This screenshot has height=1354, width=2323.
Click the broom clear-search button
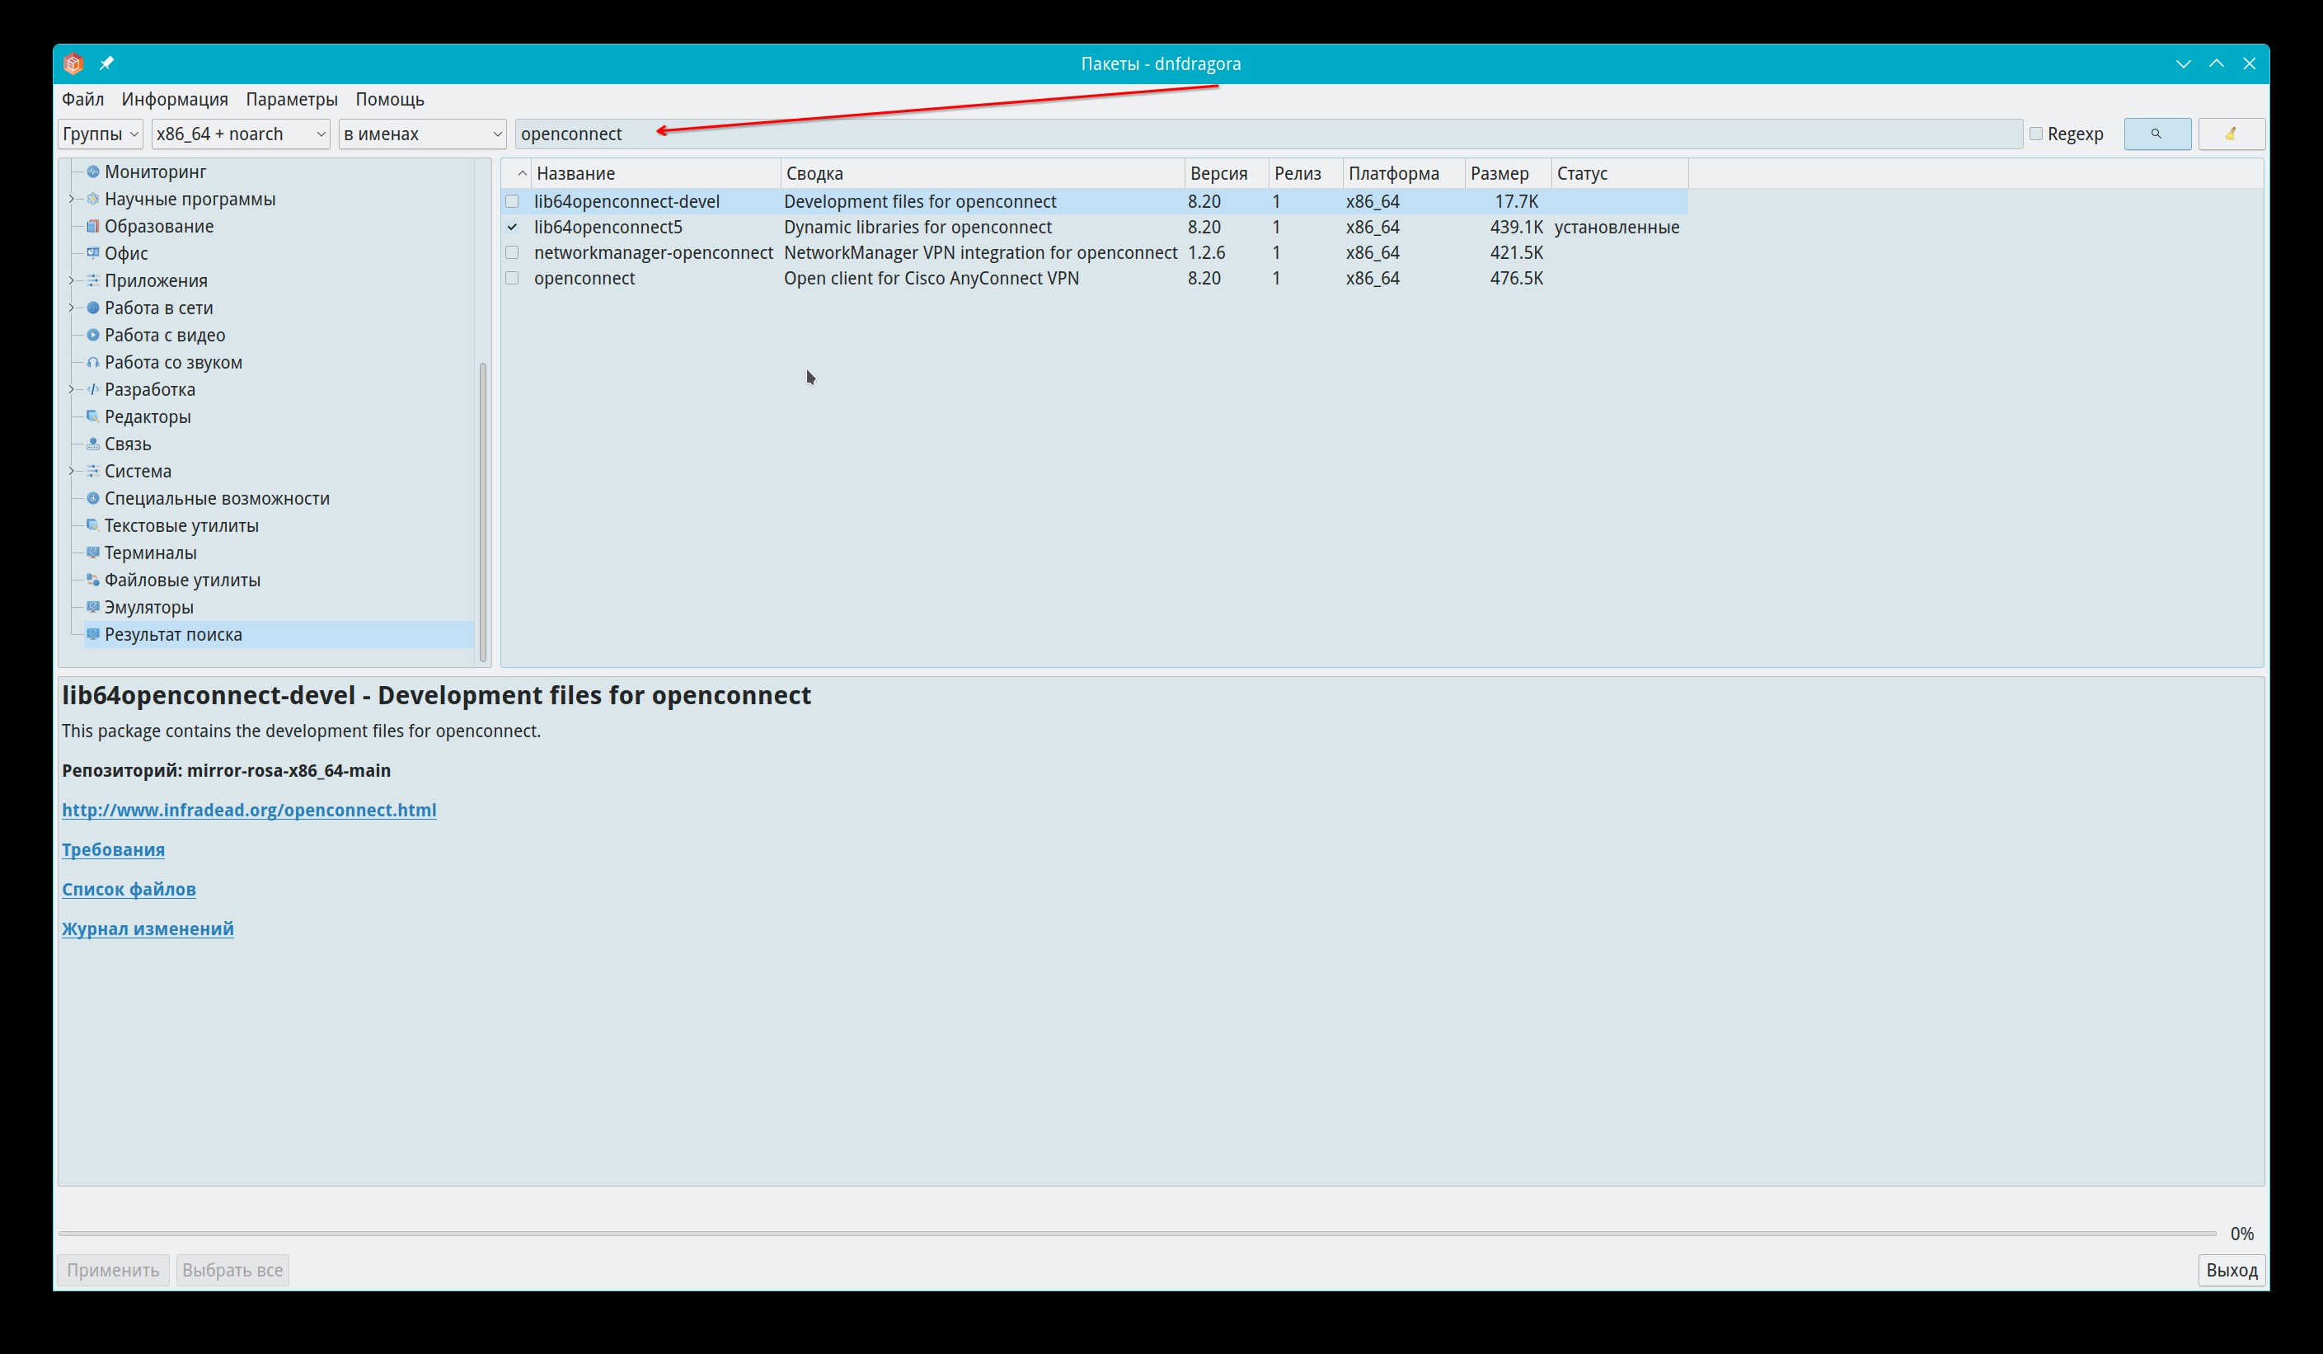click(x=2230, y=134)
